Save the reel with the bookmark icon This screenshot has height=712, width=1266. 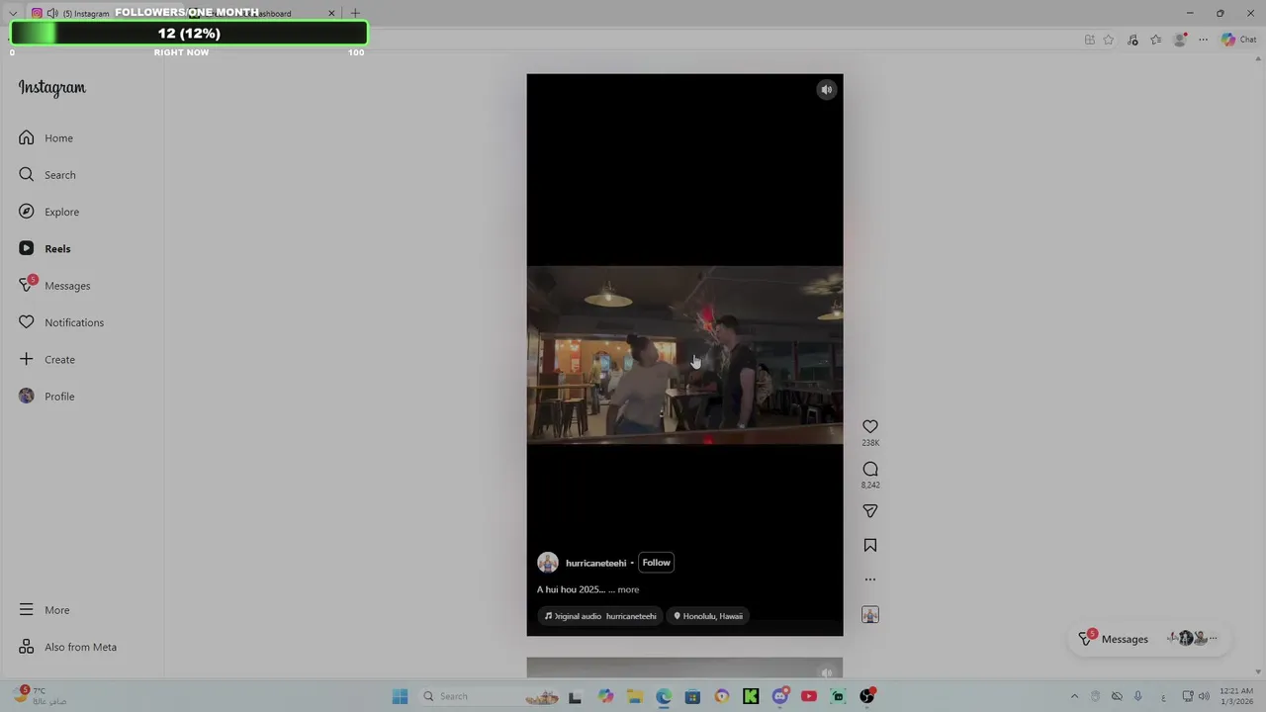pyautogui.click(x=870, y=546)
